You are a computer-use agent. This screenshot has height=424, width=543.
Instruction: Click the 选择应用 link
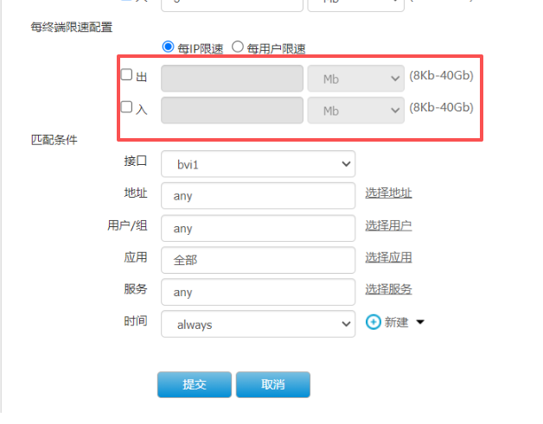click(x=388, y=257)
